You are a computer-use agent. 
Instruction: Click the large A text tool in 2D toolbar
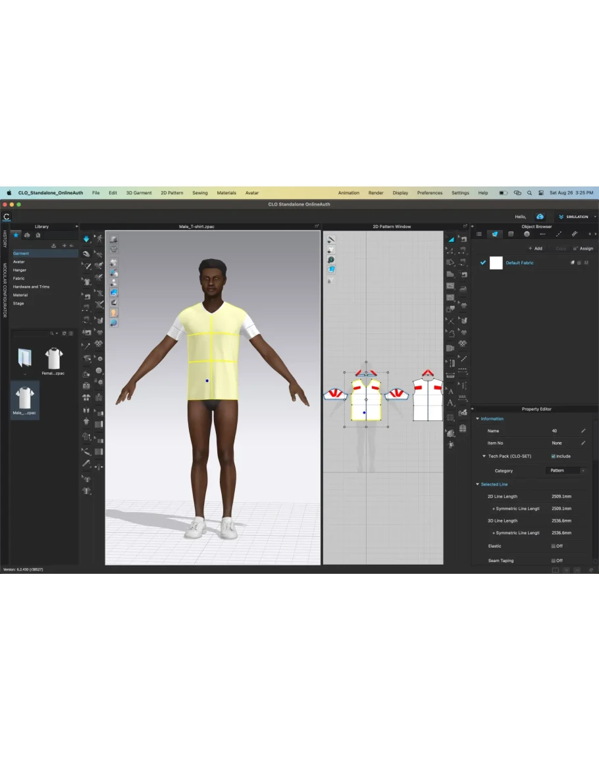click(x=450, y=403)
